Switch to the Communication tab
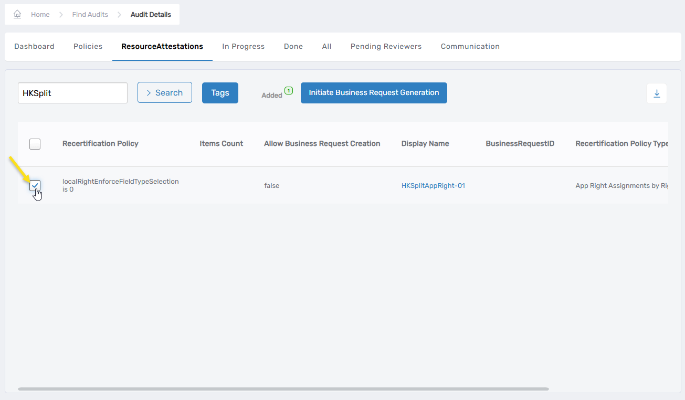The width and height of the screenshot is (685, 400). point(470,47)
